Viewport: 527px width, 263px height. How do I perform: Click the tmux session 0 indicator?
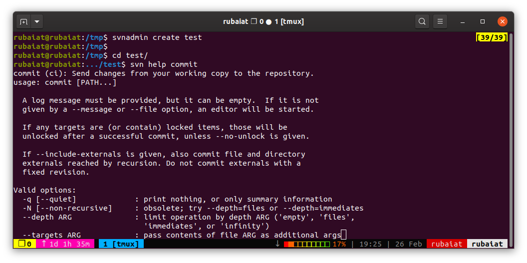click(x=24, y=244)
